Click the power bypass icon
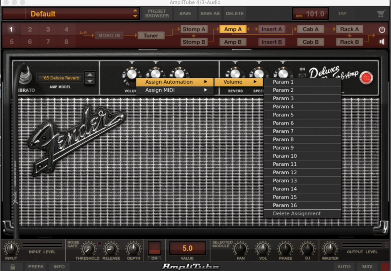 coord(382,29)
